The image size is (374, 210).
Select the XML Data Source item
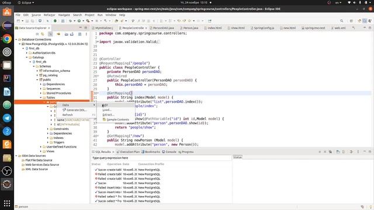[x=36, y=169]
